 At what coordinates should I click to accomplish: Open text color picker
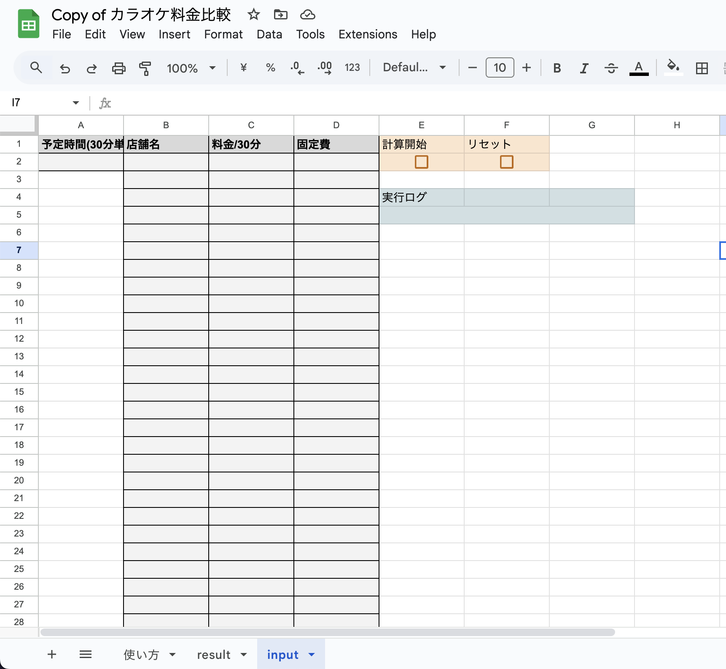tap(639, 68)
